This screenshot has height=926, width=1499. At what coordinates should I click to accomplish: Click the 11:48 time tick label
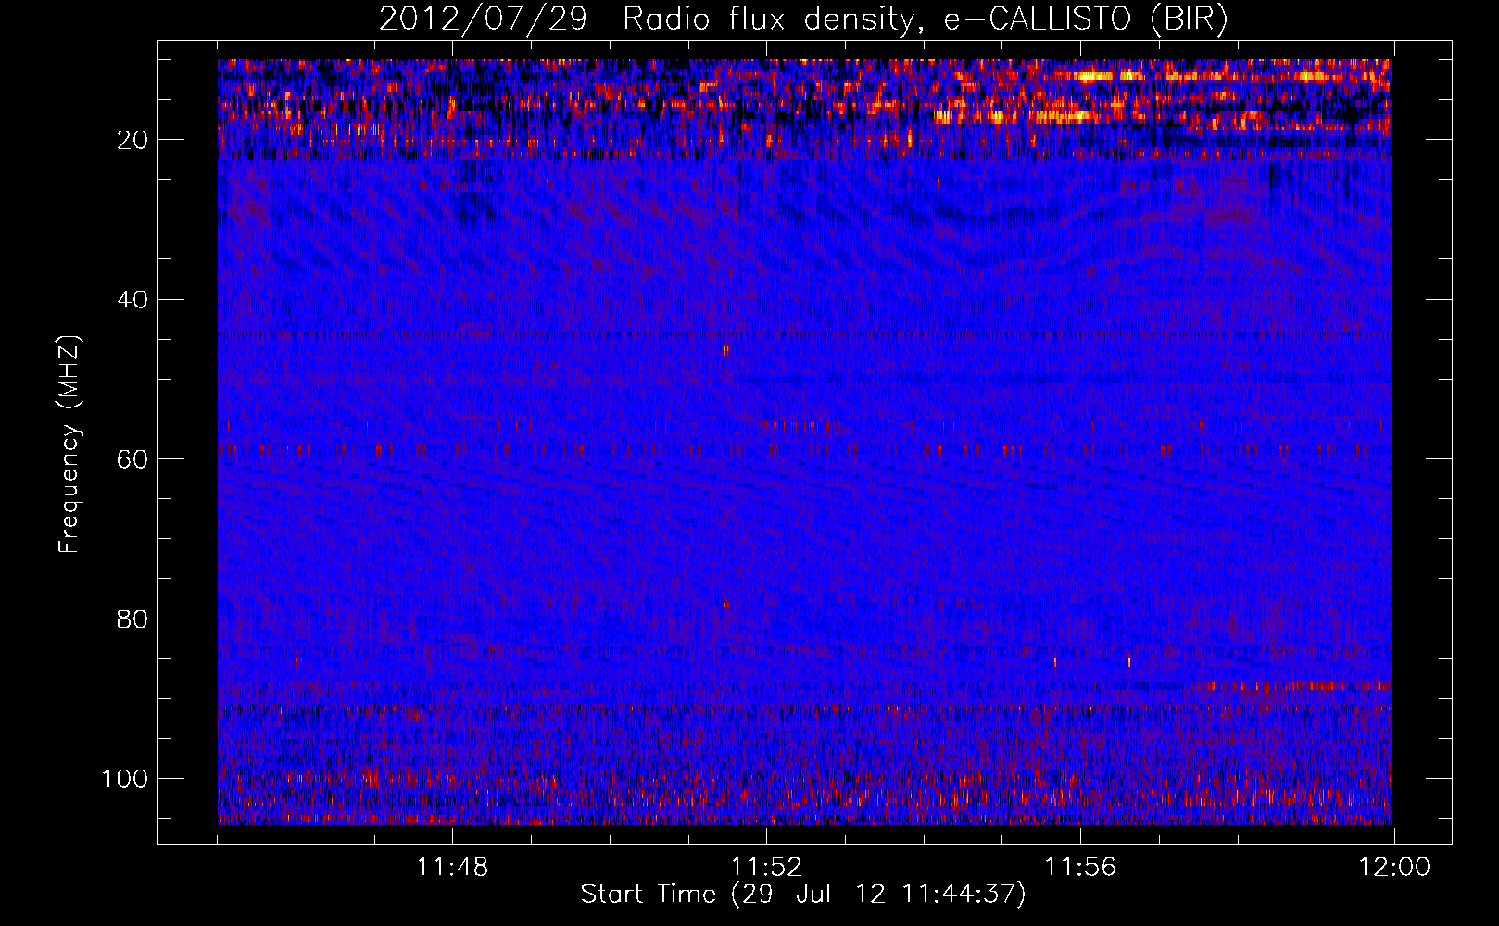pyautogui.click(x=452, y=868)
